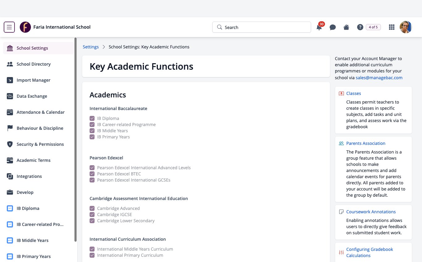This screenshot has width=422, height=262.
Task: Click the Faria school logo
Action: pyautogui.click(x=25, y=27)
